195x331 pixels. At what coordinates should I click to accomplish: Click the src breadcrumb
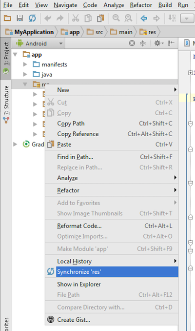[95, 32]
